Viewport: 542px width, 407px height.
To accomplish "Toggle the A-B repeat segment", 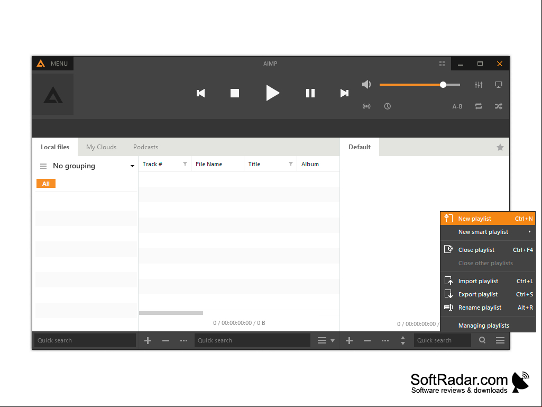I will 457,106.
